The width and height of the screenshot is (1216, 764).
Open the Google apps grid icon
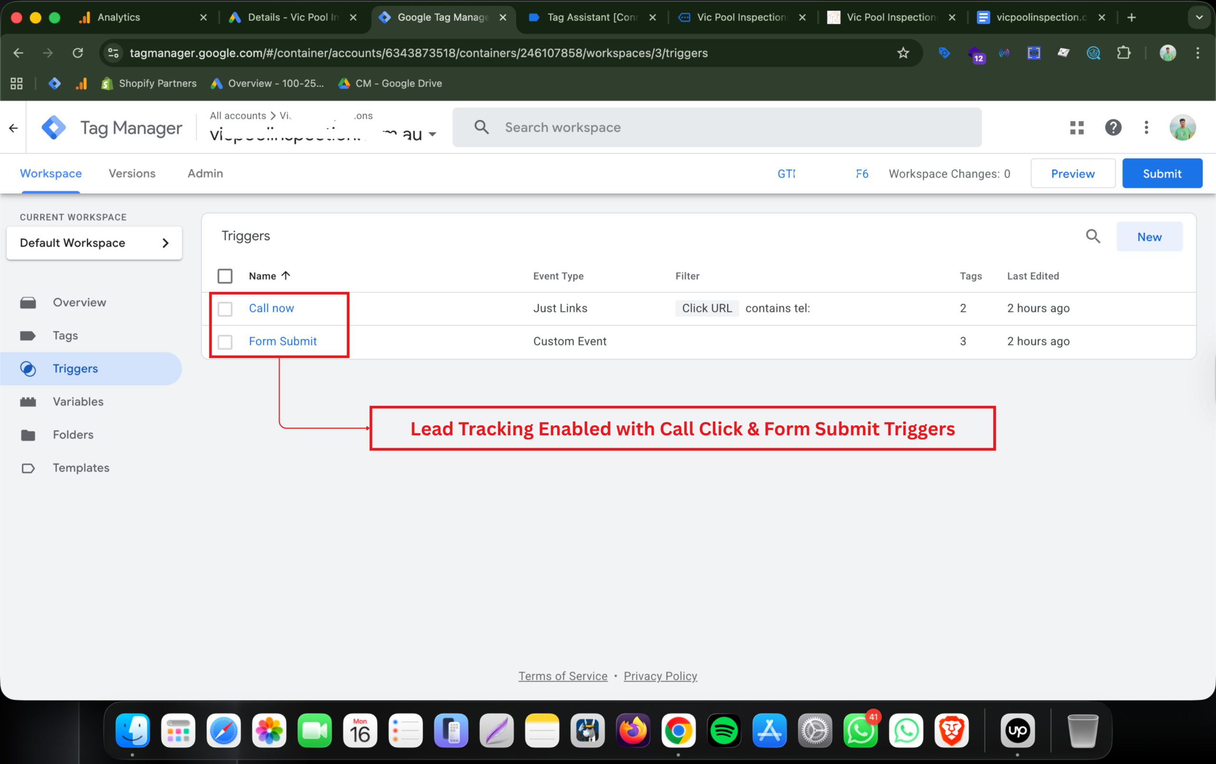pos(1077,128)
